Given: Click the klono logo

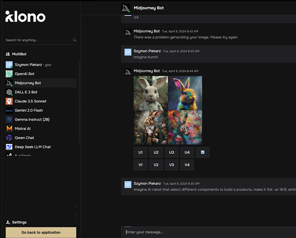Looking at the screenshot, I should (25, 16).
